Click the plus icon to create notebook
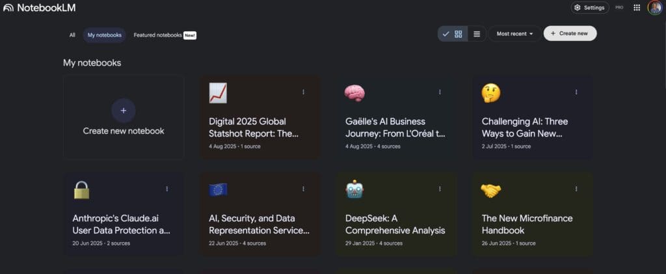666x274 pixels. click(124, 111)
